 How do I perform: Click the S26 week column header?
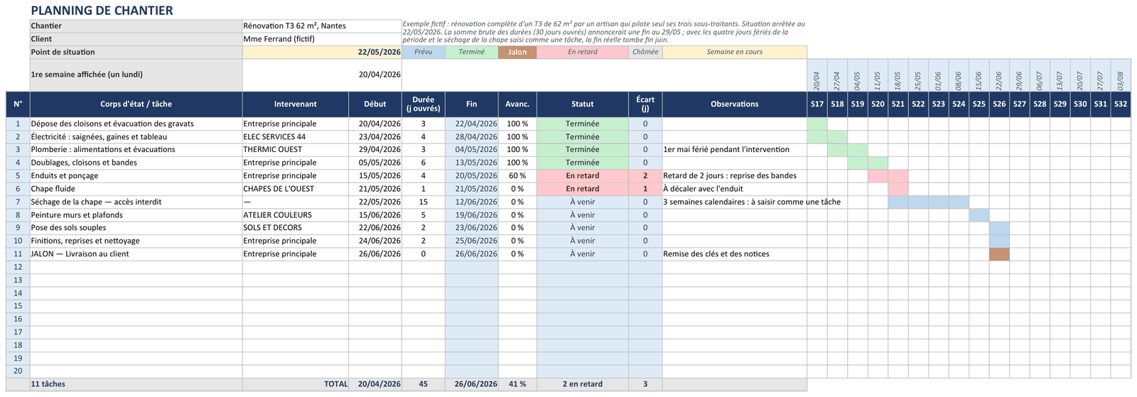[x=999, y=104]
